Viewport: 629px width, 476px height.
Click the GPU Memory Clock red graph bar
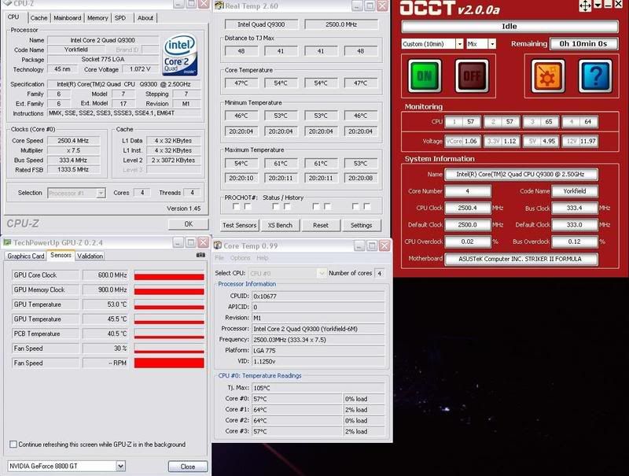[x=169, y=291]
